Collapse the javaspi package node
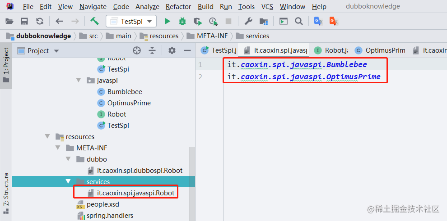This screenshot has width=447, height=221. [x=79, y=81]
